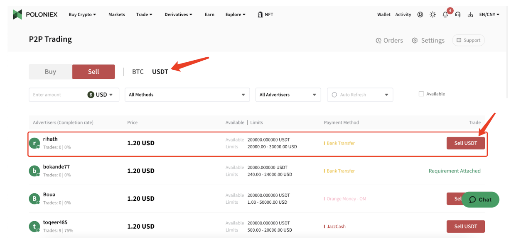This screenshot has width=521, height=244.
Task: Select the Sell tab
Action: pos(93,72)
